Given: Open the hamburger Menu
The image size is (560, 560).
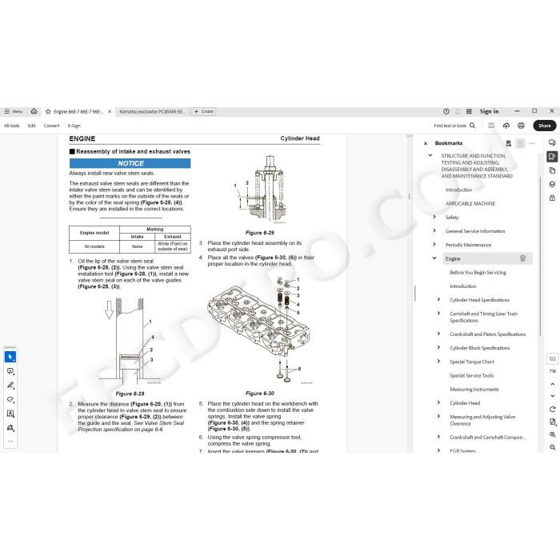Looking at the screenshot, I should (x=14, y=111).
